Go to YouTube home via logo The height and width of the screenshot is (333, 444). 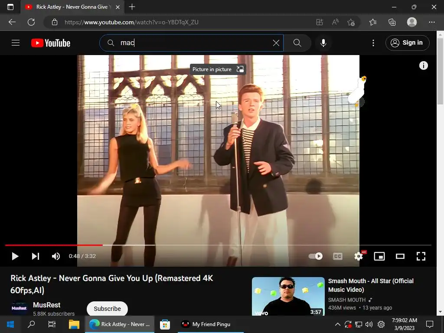[51, 43]
